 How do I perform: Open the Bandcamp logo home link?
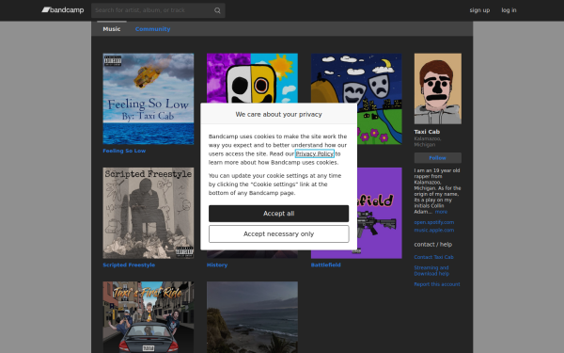click(x=63, y=10)
